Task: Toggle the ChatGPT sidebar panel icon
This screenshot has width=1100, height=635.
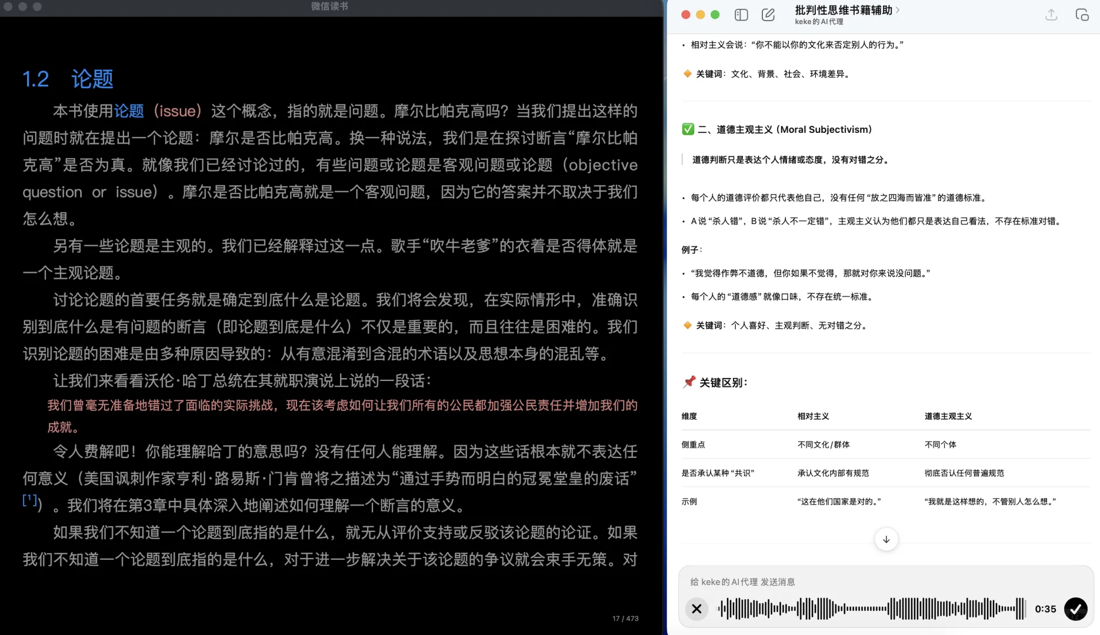Action: click(x=741, y=15)
